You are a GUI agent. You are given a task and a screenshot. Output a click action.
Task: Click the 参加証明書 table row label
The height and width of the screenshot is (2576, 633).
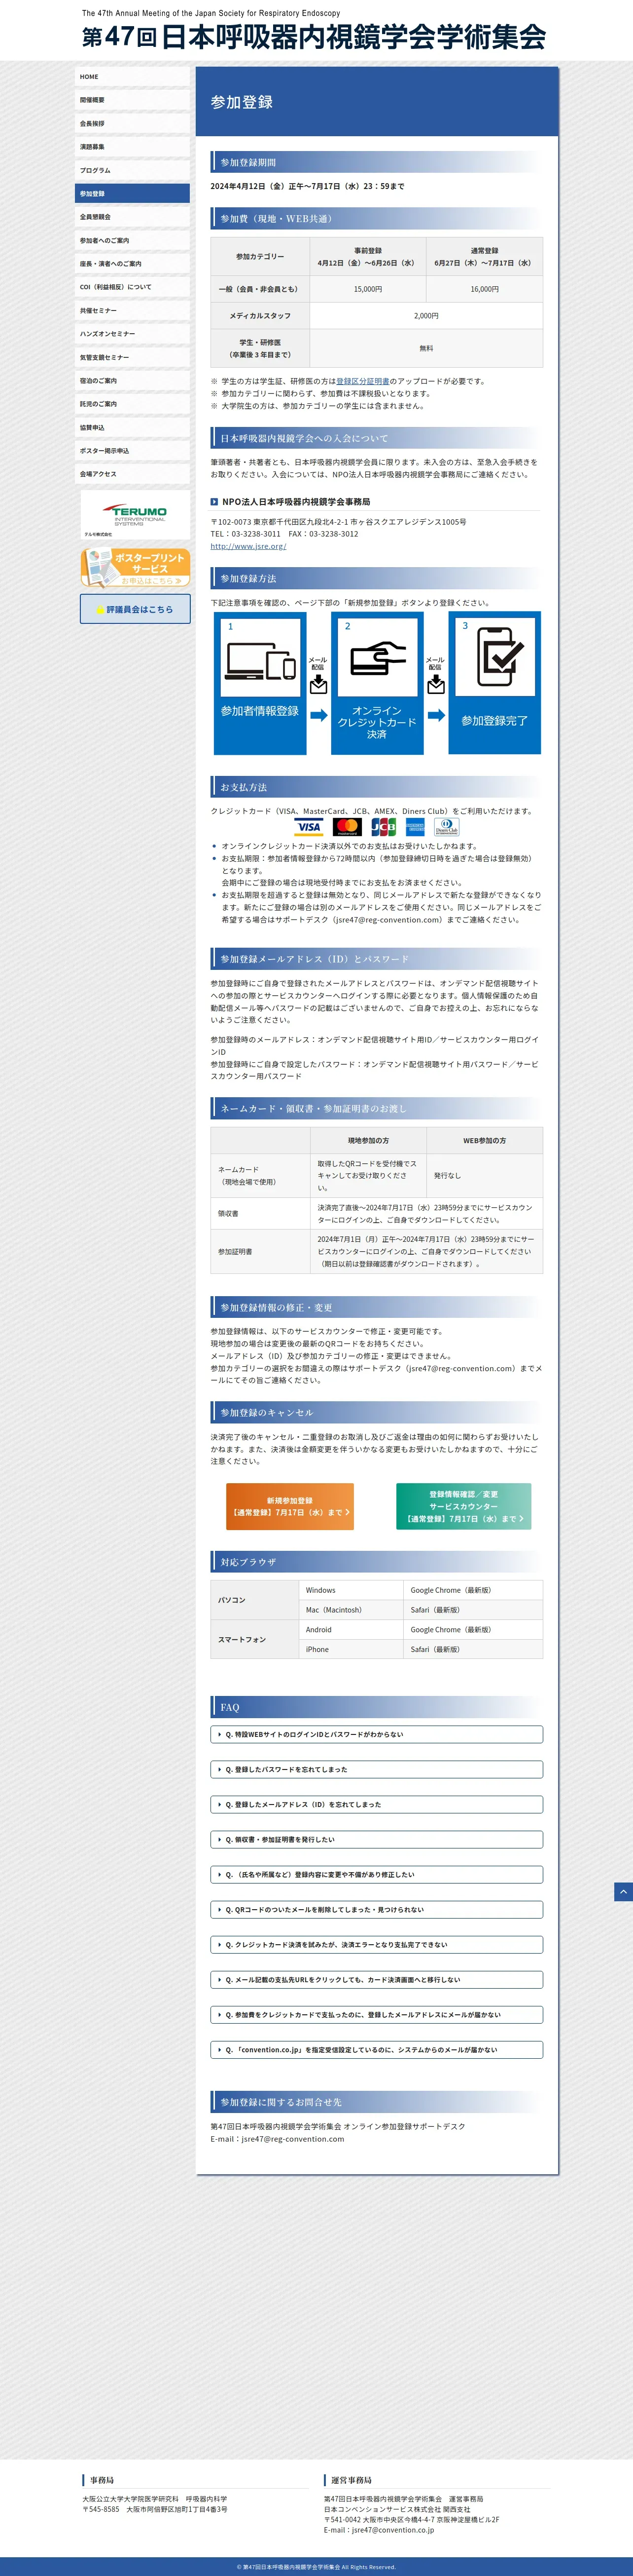pyautogui.click(x=261, y=1251)
